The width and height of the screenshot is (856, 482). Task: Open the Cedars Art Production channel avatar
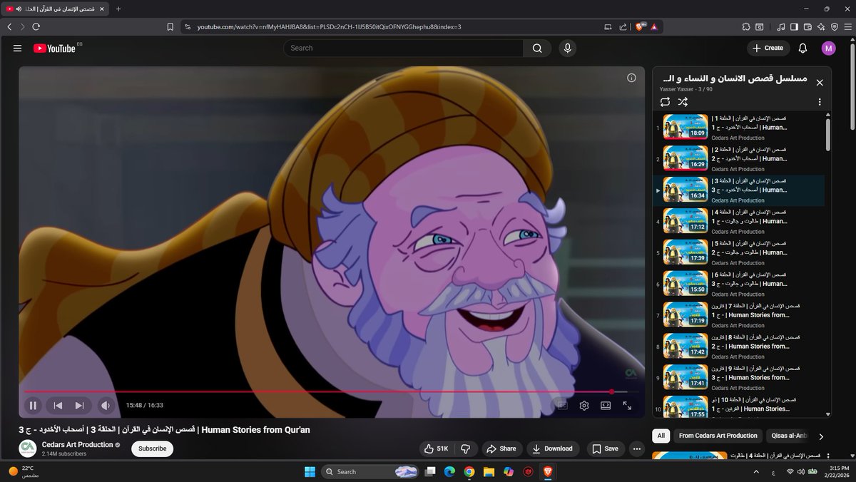27,448
